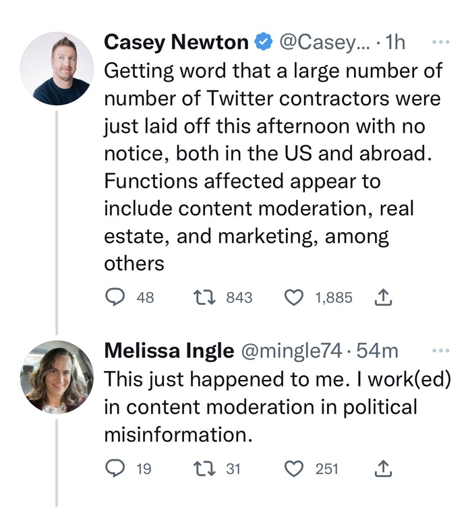Share Melissa Ingle's reply
472x508 pixels.
coord(383,468)
